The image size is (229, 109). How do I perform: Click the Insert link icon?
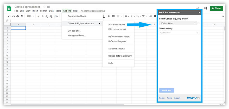[x=151, y=16]
